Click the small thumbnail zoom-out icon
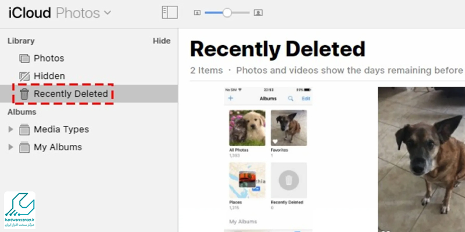 (197, 13)
